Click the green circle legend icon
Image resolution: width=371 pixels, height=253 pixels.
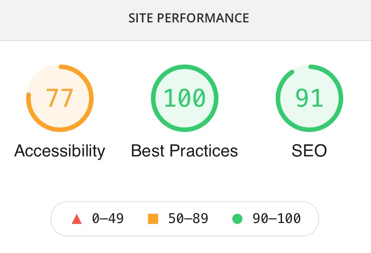(x=237, y=219)
